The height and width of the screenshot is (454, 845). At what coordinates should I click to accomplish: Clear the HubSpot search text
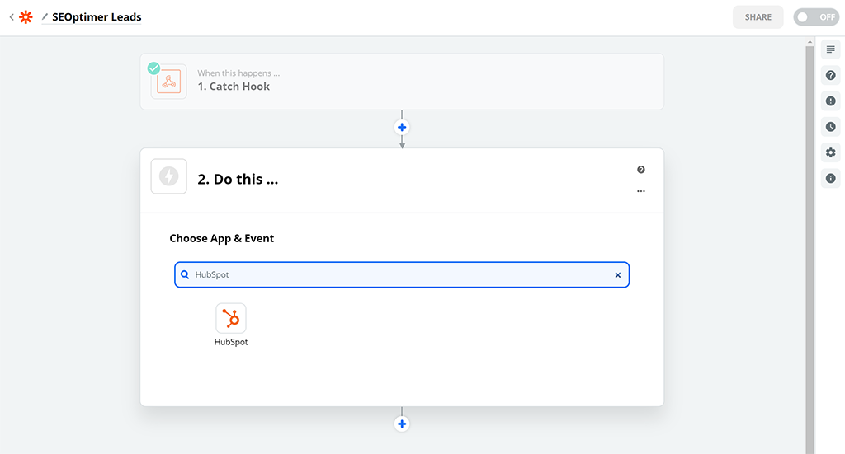pos(617,275)
